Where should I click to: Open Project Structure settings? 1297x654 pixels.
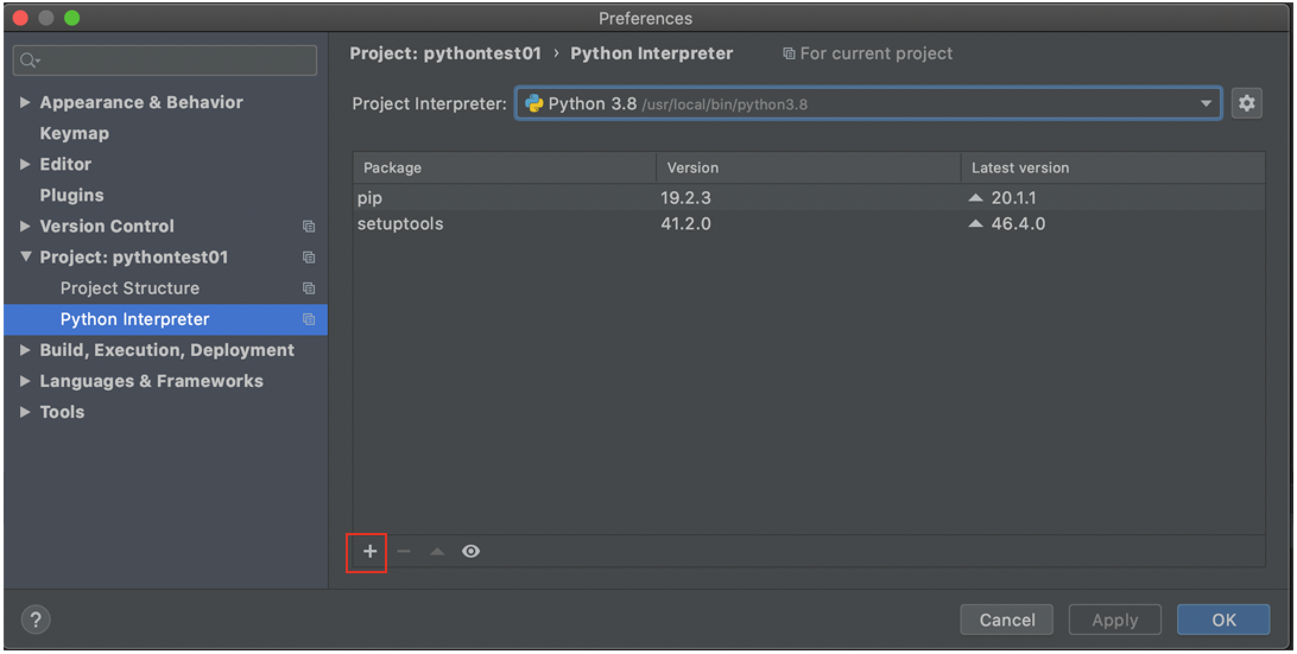tap(130, 288)
